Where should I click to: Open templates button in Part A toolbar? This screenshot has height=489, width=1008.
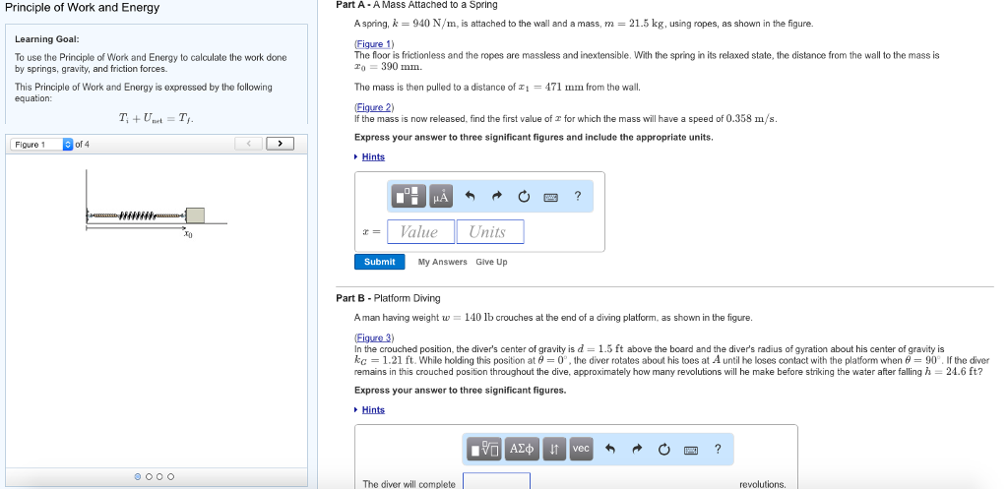[409, 197]
